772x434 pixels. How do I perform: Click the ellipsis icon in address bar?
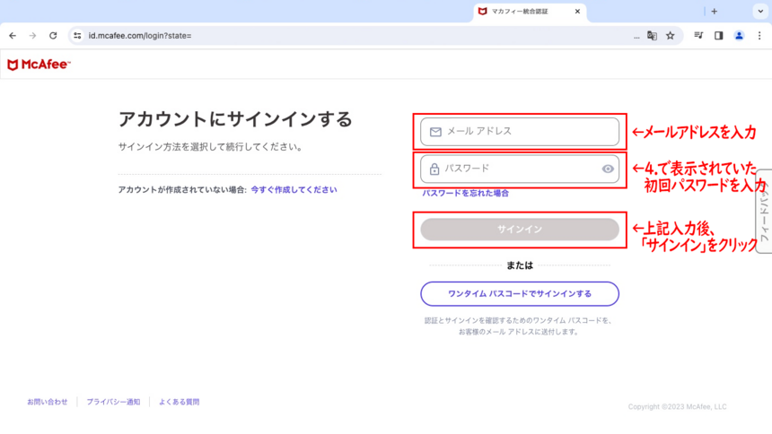636,36
